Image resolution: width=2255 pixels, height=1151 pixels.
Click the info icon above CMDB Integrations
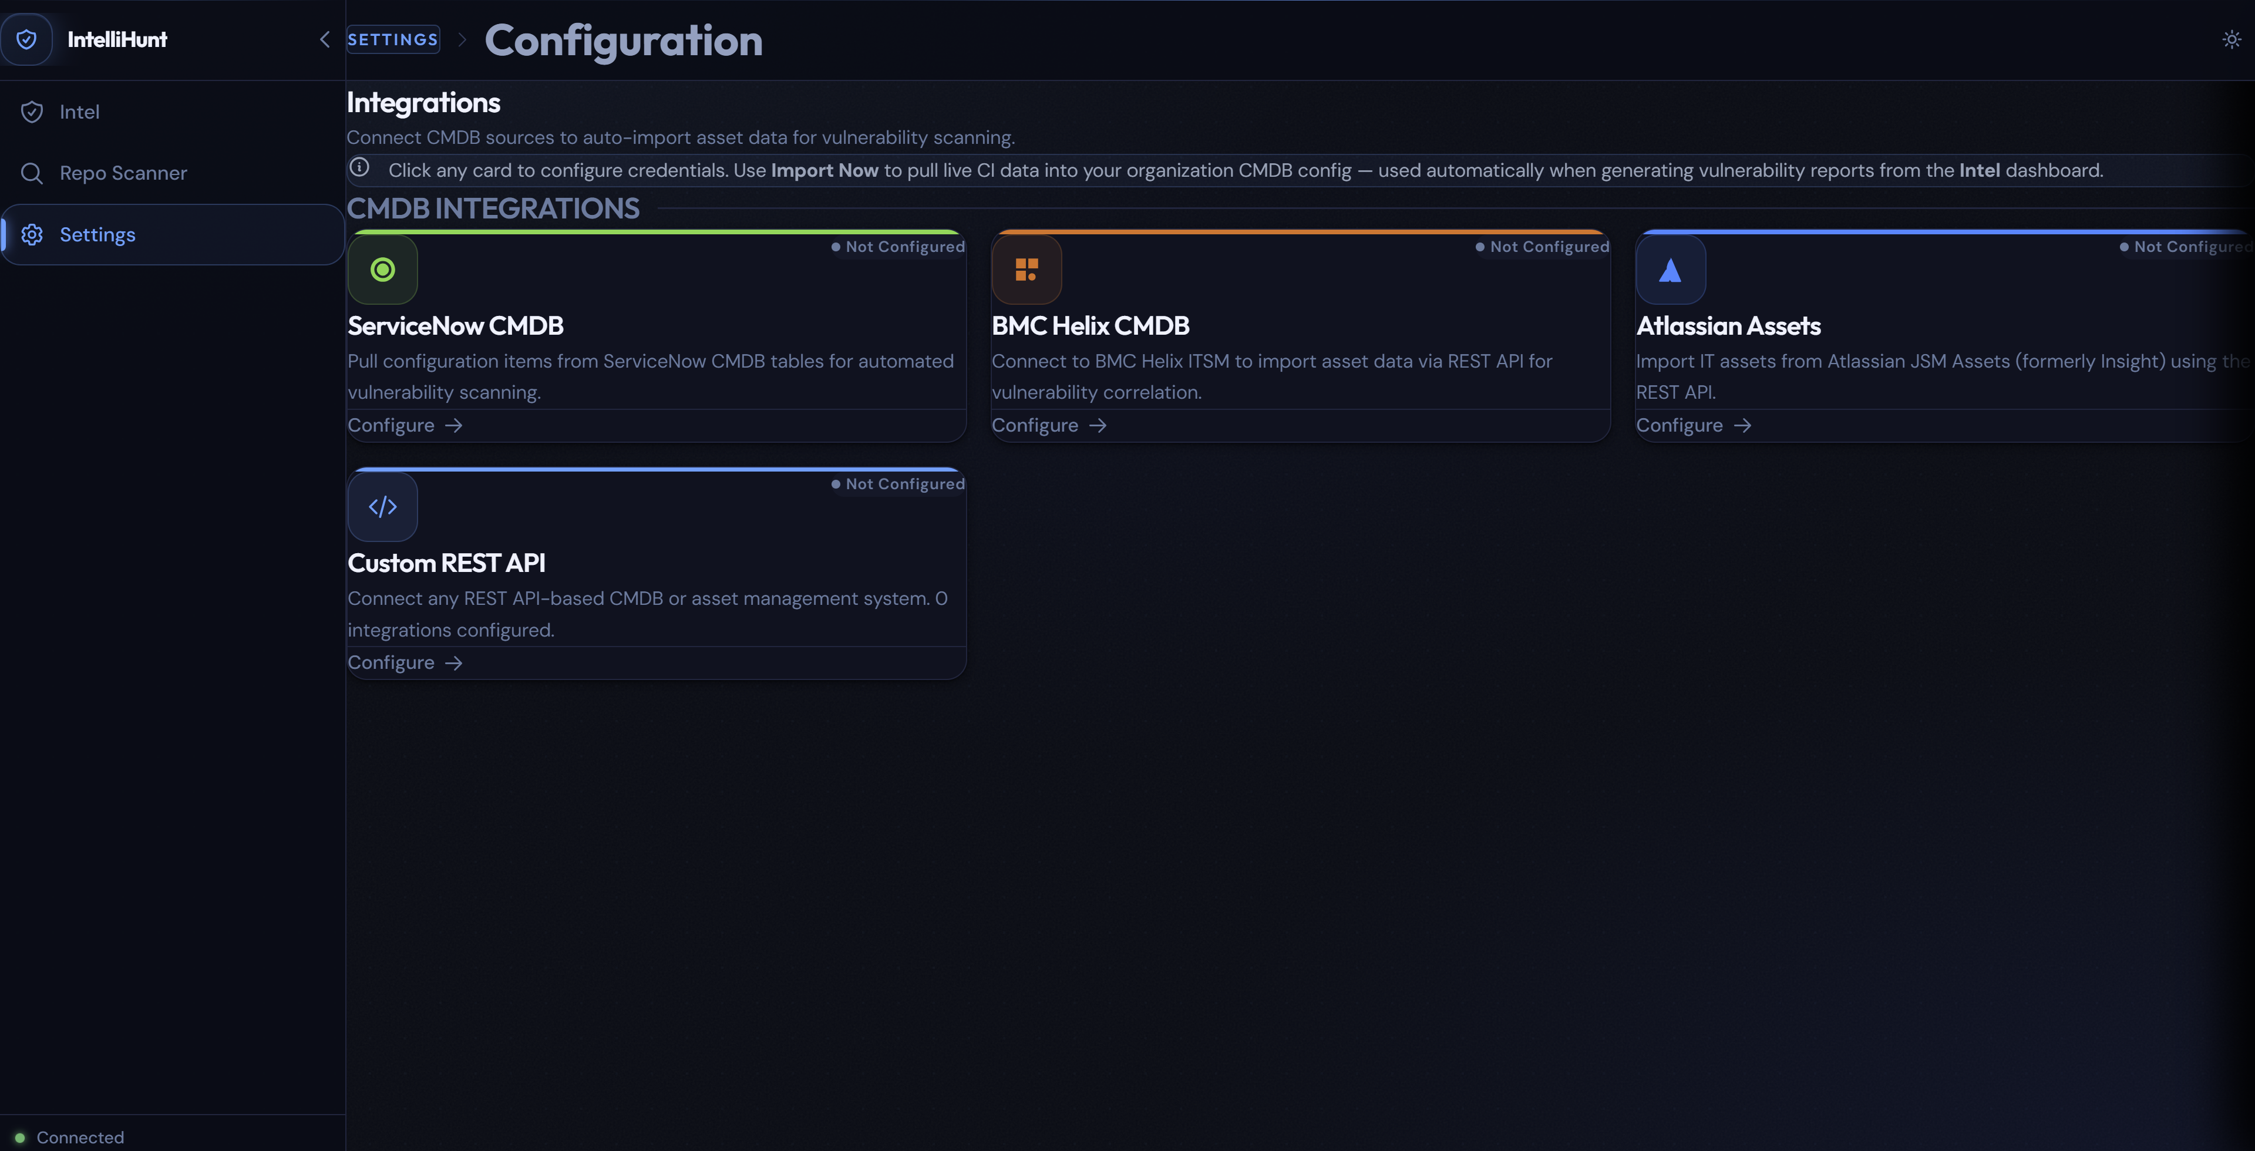360,168
